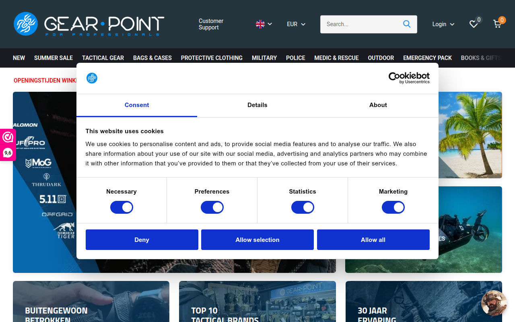Screen dimensions: 515x322
Task: Open the Customer Support link
Action: [211, 24]
